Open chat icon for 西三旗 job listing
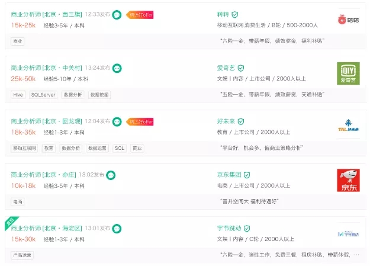This screenshot has height=266, width=370. coord(117,15)
